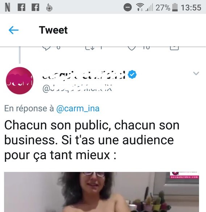Tap the blue verified badge

click(x=132, y=74)
